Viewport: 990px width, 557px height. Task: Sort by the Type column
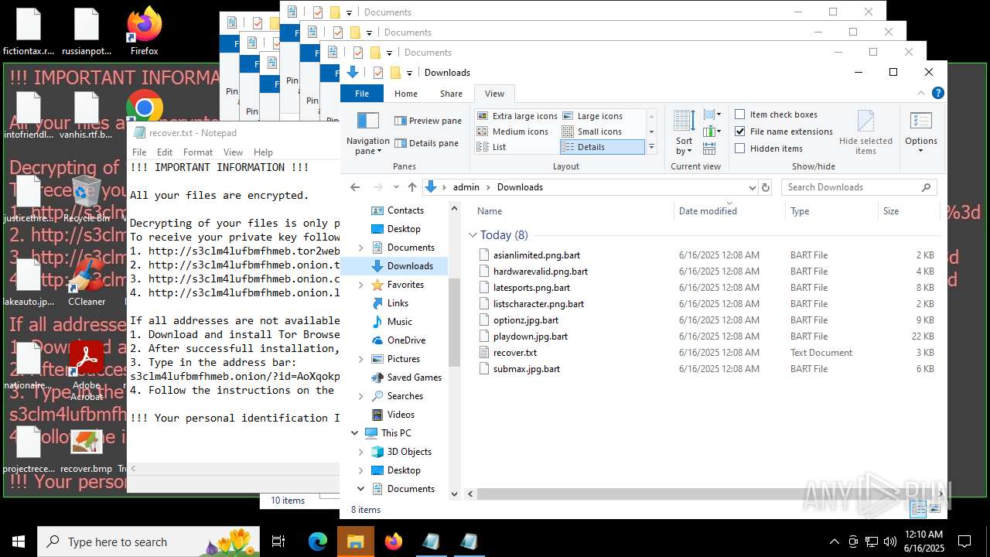[831, 210]
